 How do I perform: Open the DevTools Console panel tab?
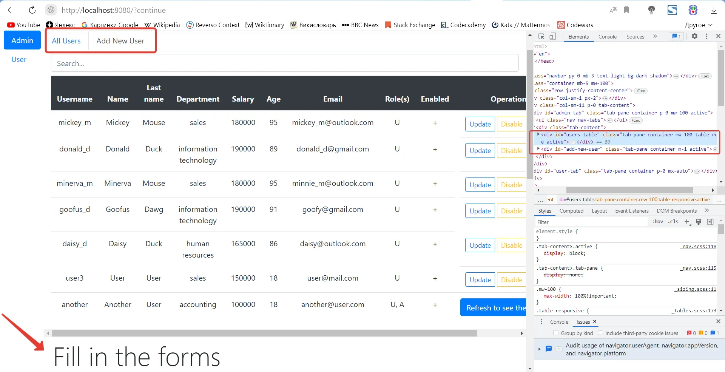point(607,37)
